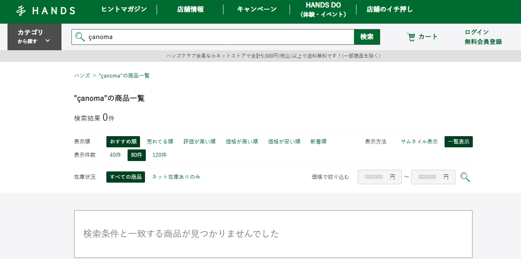Click the "çanoma"の商品一覧 page heading
The height and width of the screenshot is (259, 521).
coord(109,98)
